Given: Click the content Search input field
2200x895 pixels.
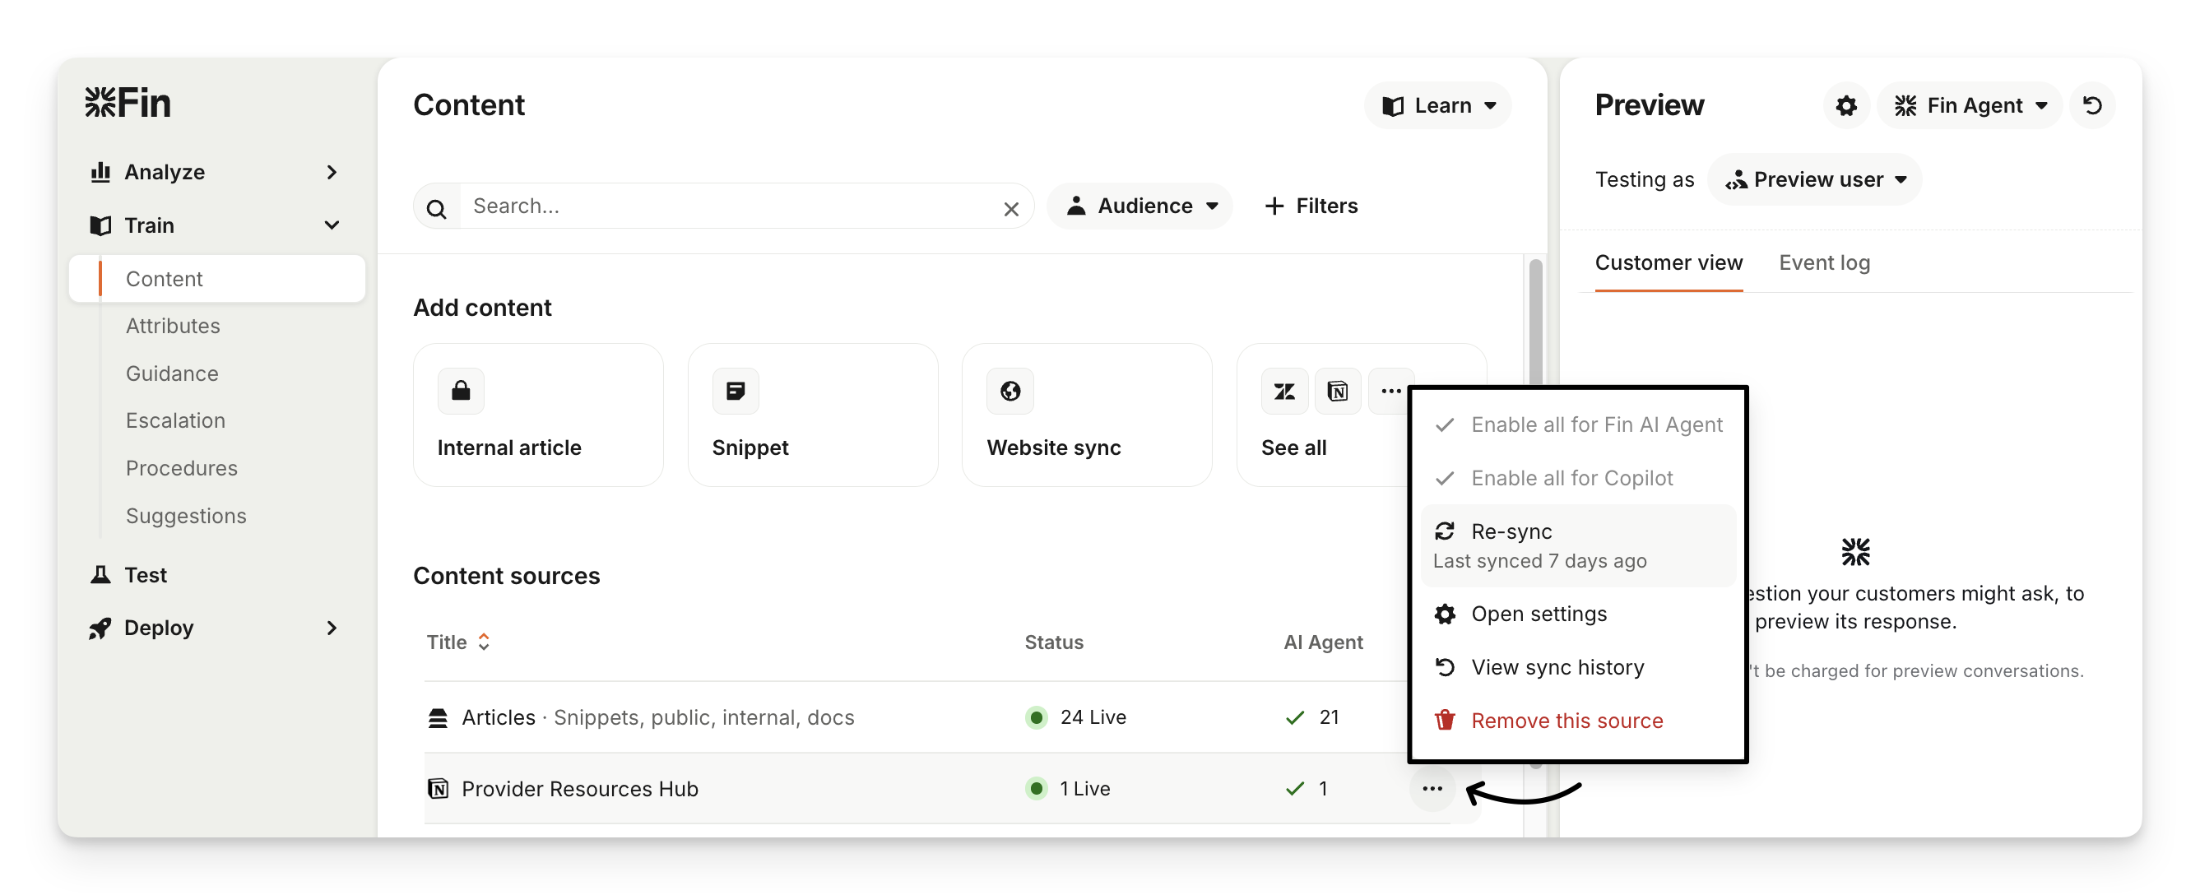Looking at the screenshot, I should pyautogui.click(x=726, y=206).
